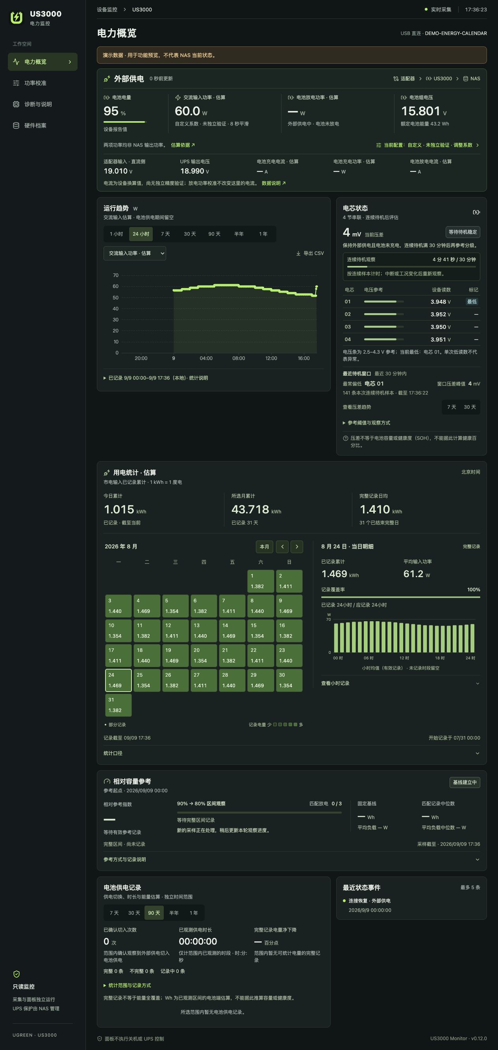Select the 1 小时 trend range

[116, 234]
